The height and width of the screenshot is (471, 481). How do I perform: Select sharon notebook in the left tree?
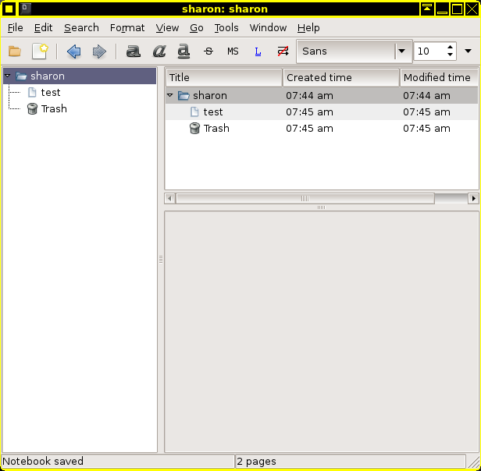point(80,76)
